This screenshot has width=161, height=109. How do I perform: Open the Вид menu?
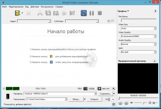[x=27, y=7]
